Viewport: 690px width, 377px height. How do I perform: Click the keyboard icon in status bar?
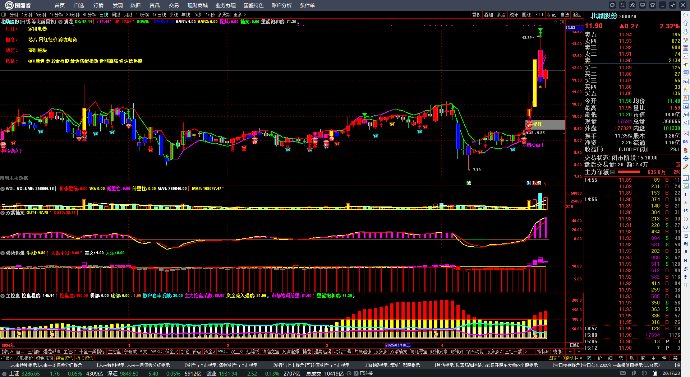click(x=623, y=373)
